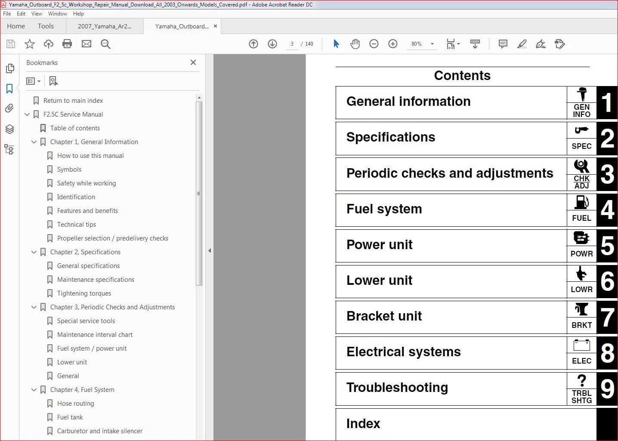Open the View menu

coord(37,14)
